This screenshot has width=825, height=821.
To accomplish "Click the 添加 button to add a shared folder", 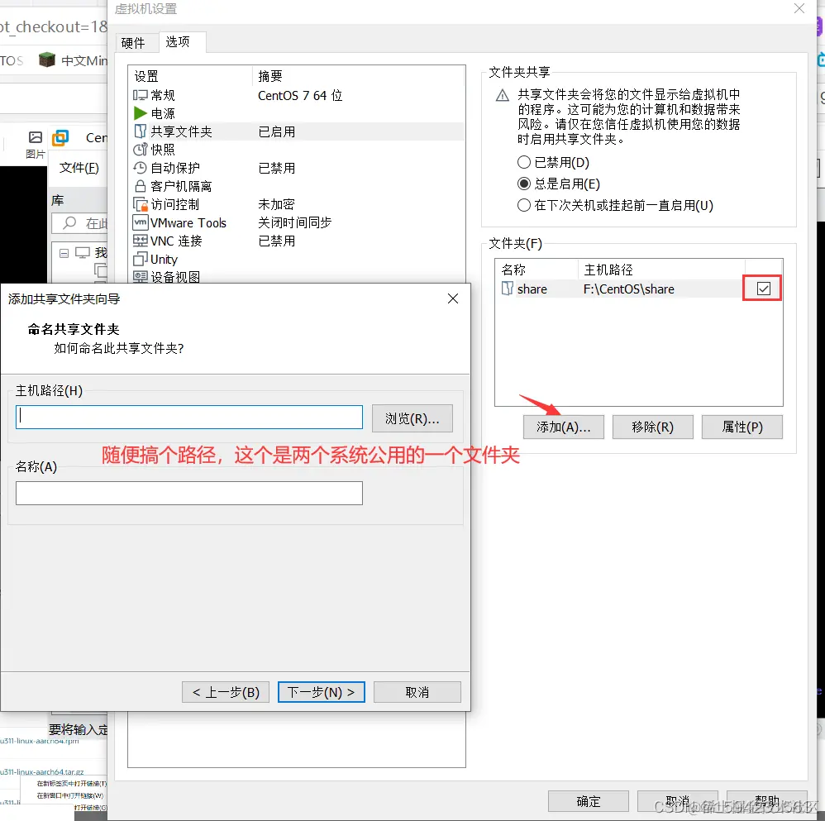I will [563, 427].
